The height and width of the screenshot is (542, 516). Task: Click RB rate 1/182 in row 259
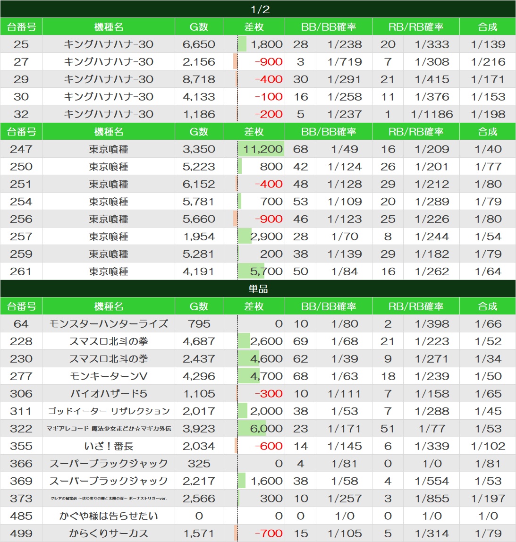coord(431,254)
